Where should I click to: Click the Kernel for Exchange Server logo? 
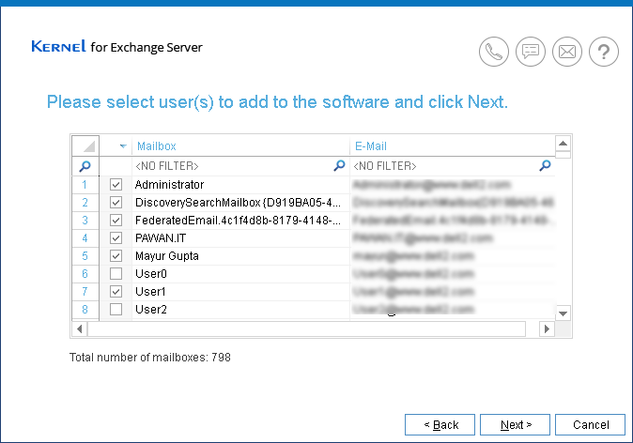click(x=117, y=47)
